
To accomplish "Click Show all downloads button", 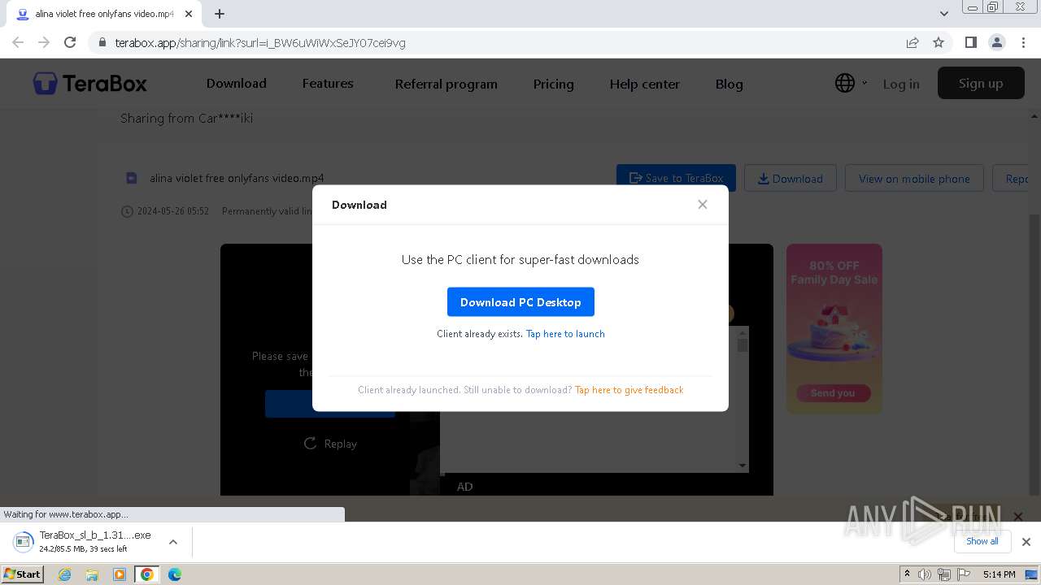I will tap(982, 541).
